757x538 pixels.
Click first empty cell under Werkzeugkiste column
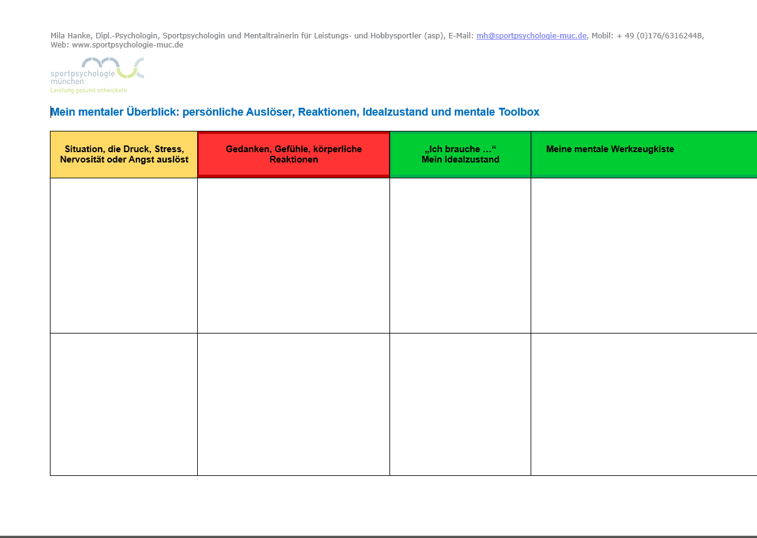tap(644, 256)
